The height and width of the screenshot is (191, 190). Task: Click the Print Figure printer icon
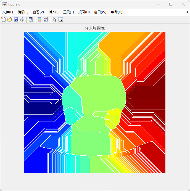(22, 19)
